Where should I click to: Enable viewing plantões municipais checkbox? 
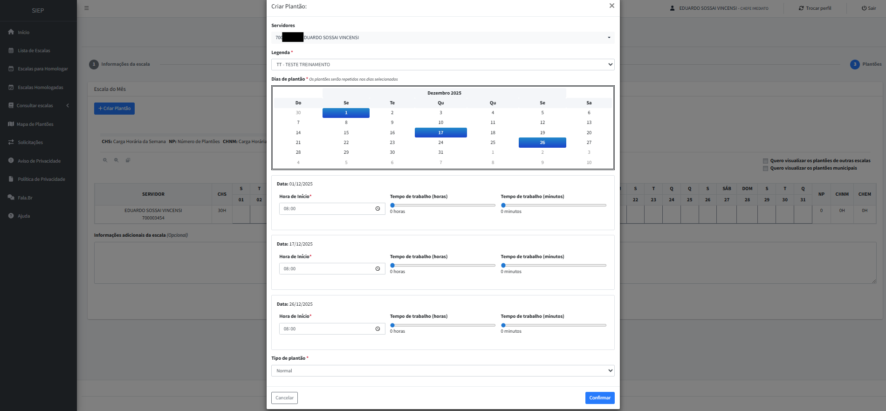(765, 168)
